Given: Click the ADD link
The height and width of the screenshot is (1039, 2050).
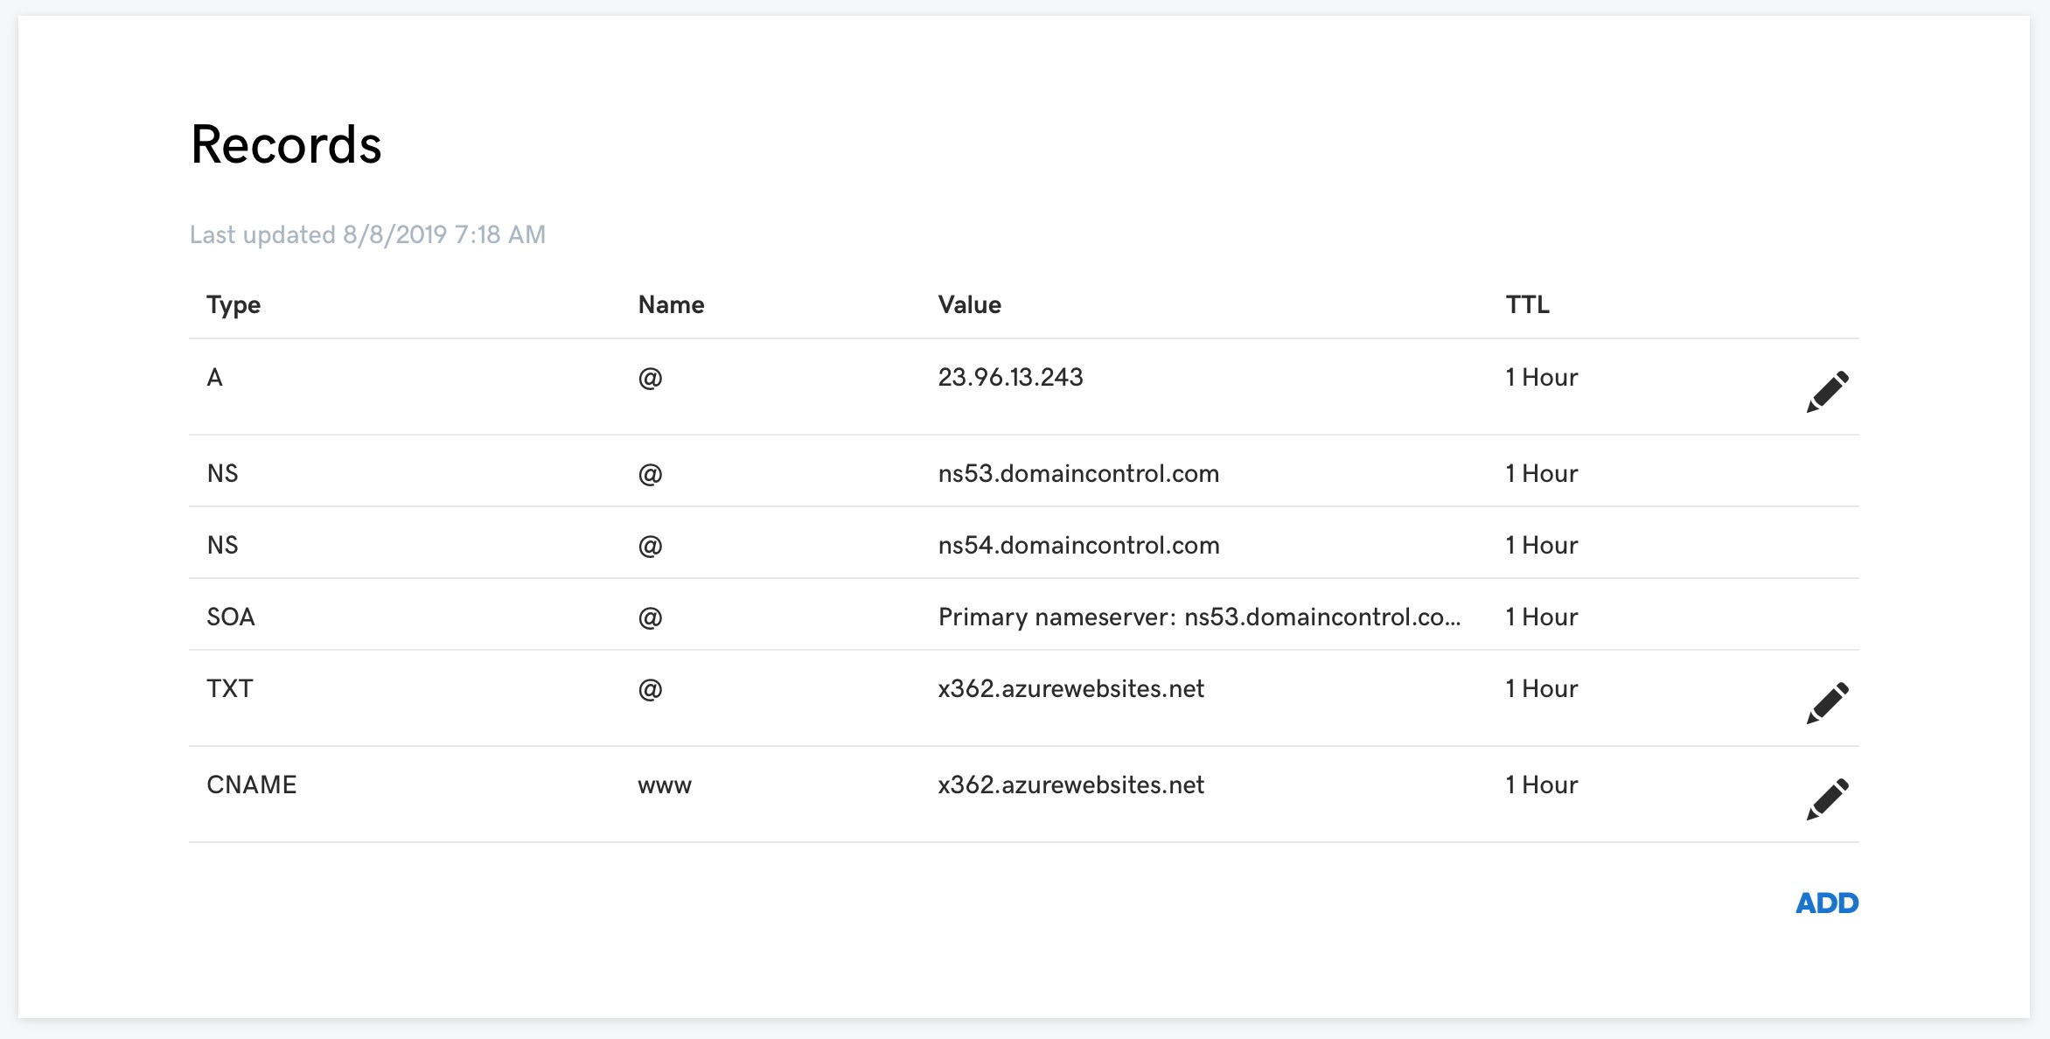Looking at the screenshot, I should pyautogui.click(x=1826, y=903).
